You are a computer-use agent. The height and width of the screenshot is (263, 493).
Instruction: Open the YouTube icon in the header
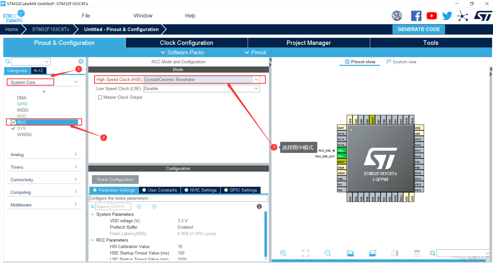(x=432, y=15)
